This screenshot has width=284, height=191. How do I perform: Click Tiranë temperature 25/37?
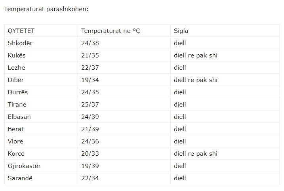point(90,105)
